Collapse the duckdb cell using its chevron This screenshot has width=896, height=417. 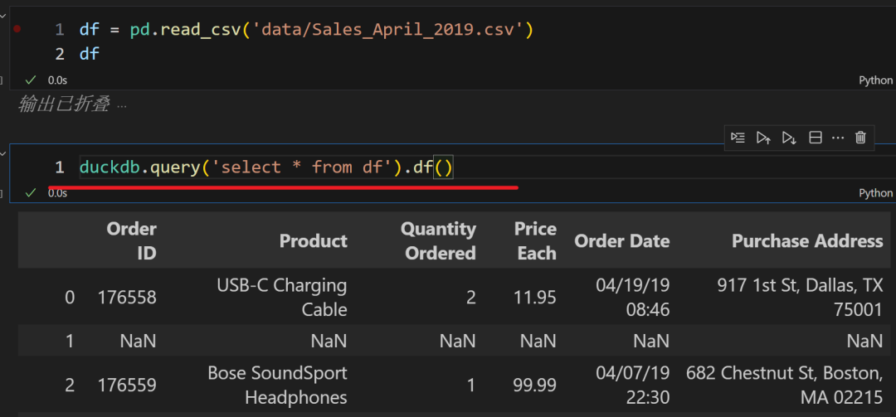[2, 154]
